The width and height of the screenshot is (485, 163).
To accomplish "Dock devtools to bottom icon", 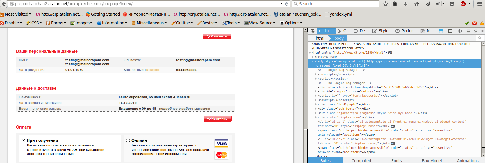I will pos(468,31).
